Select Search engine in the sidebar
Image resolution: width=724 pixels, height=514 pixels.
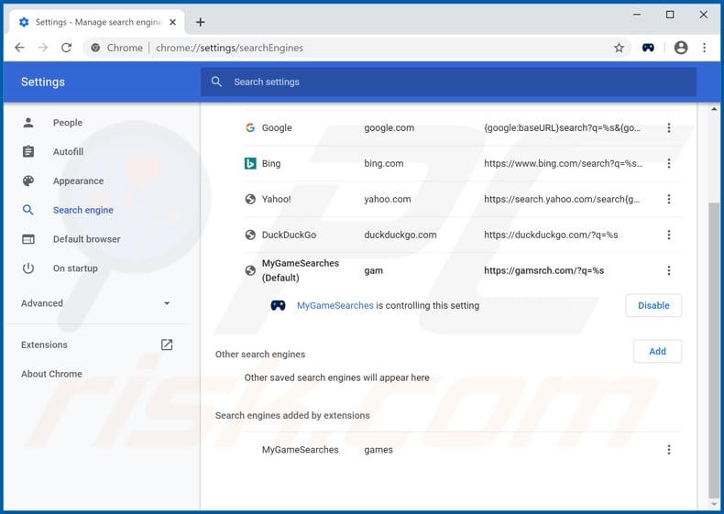[x=83, y=210]
